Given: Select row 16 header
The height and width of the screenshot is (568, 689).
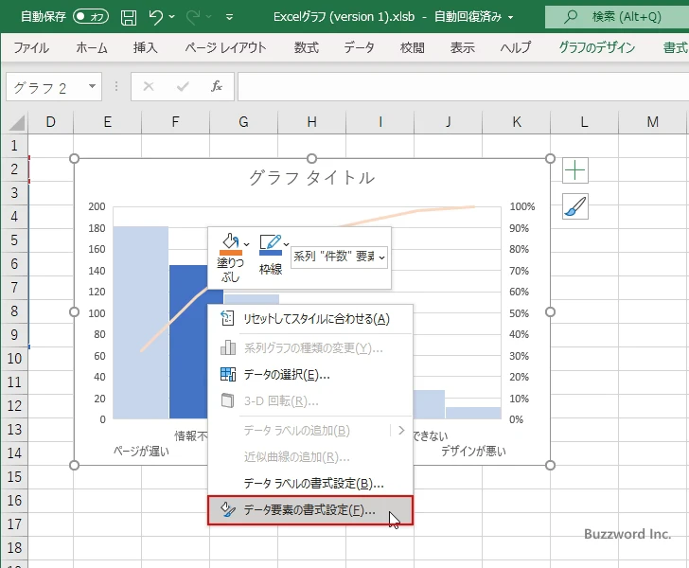Looking at the screenshot, I should 14,500.
